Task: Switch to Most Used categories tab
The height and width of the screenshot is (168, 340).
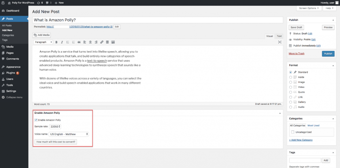Action: point(313,125)
